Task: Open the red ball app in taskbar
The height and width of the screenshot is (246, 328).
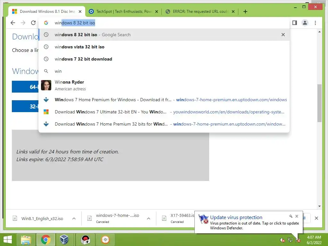Action: 86,240
